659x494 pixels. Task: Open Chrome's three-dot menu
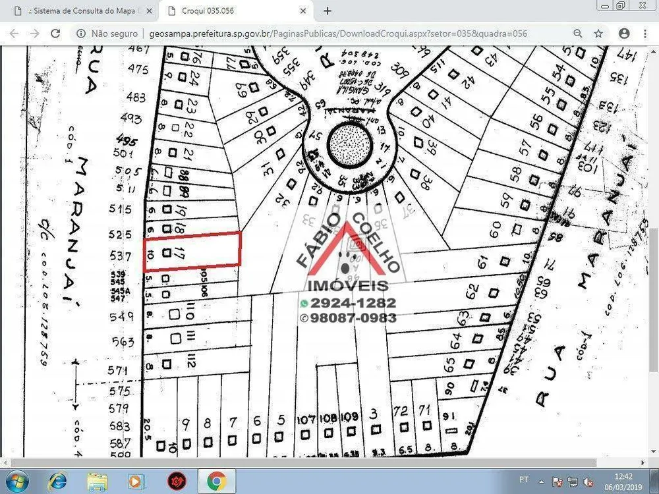[645, 34]
